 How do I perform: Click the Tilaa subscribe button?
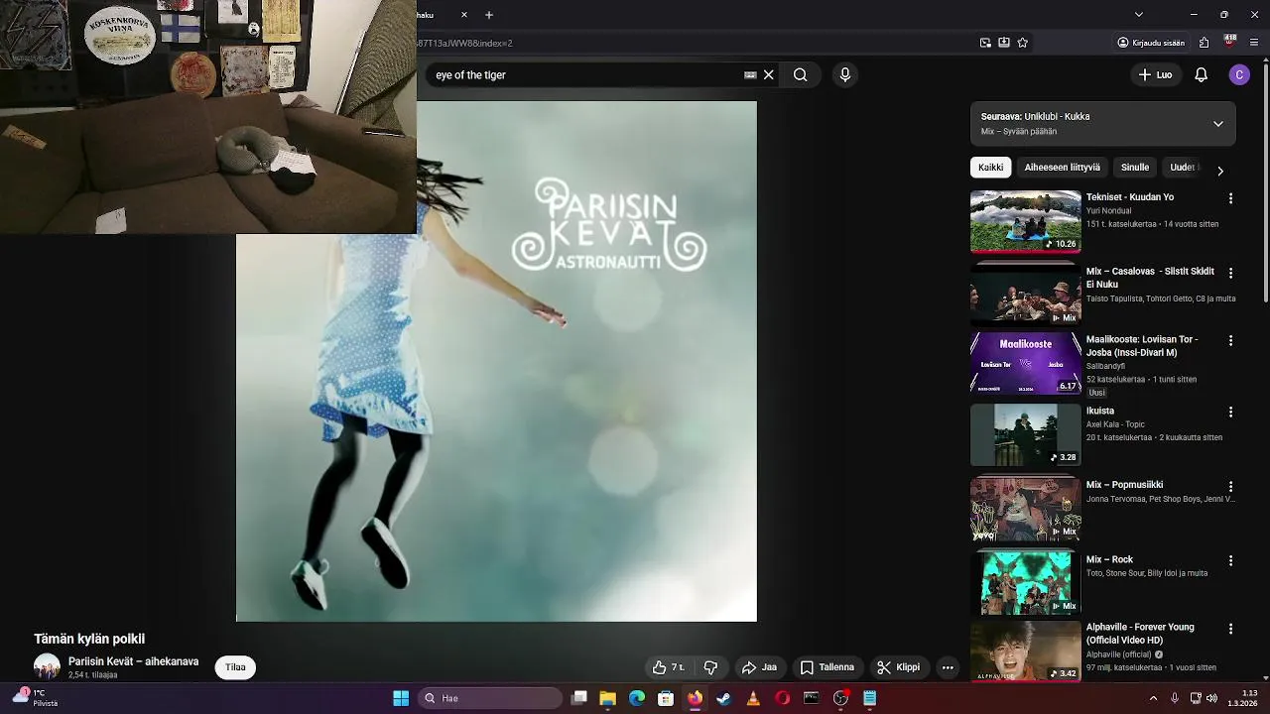[x=235, y=667]
